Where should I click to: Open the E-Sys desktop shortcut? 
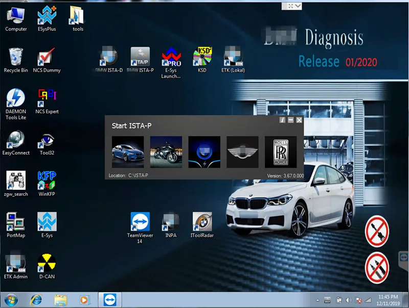pos(47,225)
